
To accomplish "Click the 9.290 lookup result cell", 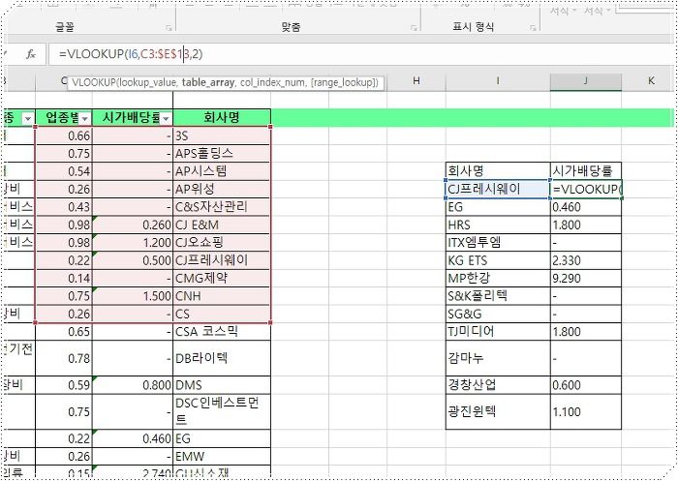I will pyautogui.click(x=585, y=279).
